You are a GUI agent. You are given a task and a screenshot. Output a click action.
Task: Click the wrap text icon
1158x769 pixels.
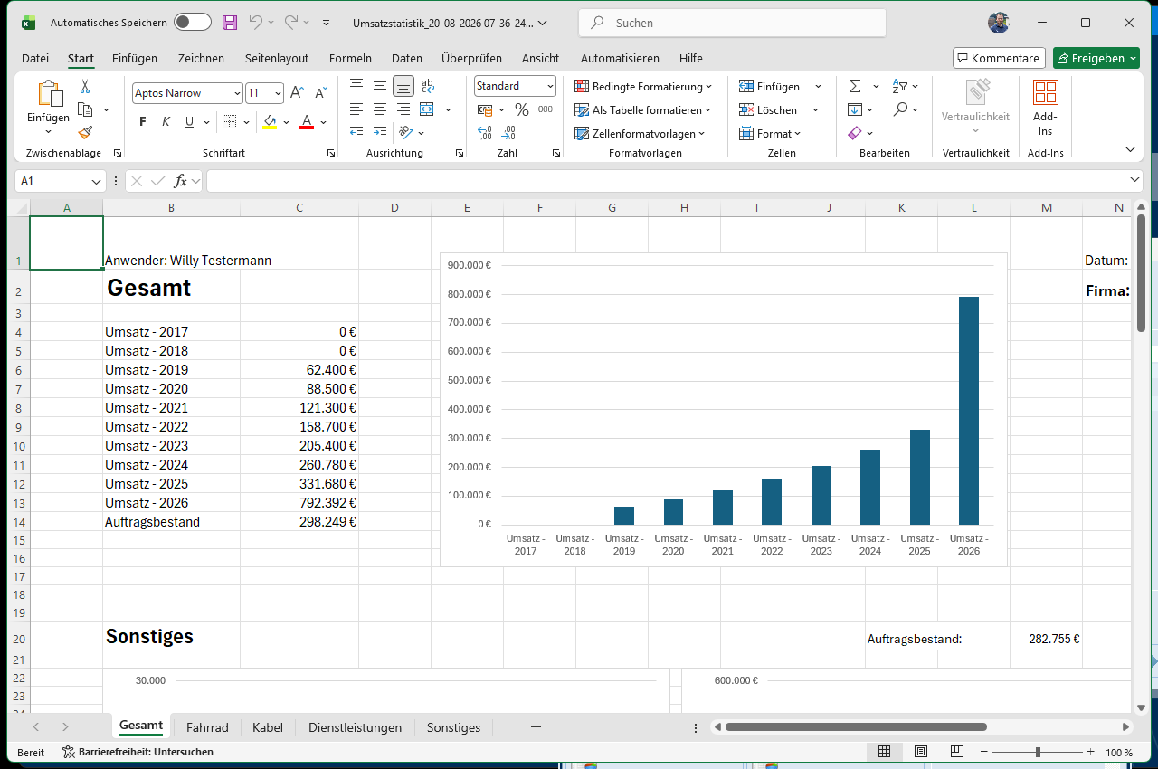coord(428,86)
